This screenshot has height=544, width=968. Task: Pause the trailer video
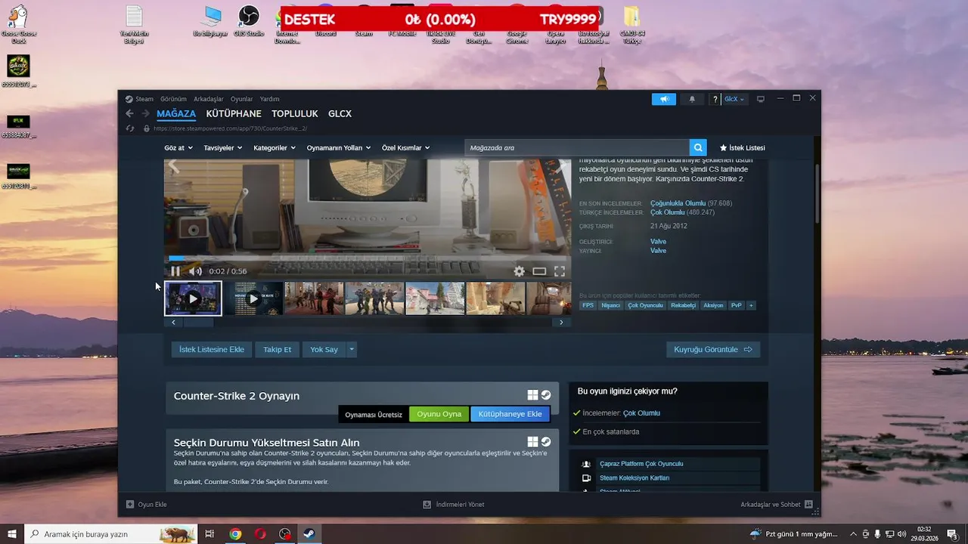(x=175, y=271)
